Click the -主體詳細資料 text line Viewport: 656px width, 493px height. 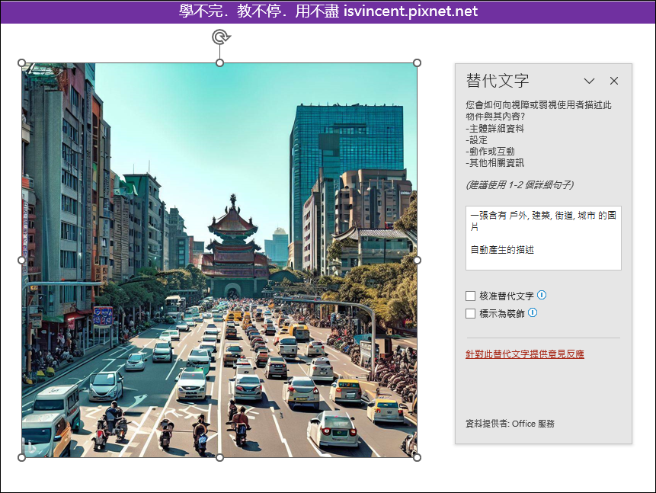coord(495,129)
